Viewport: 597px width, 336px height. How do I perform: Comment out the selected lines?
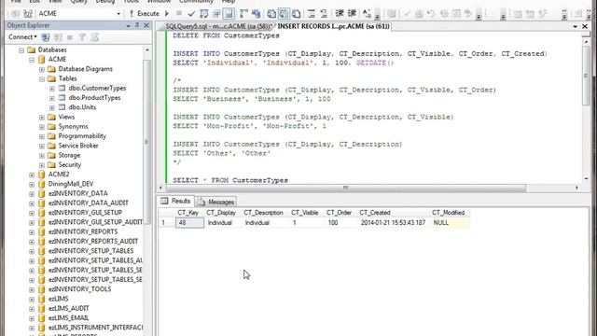click(312, 14)
